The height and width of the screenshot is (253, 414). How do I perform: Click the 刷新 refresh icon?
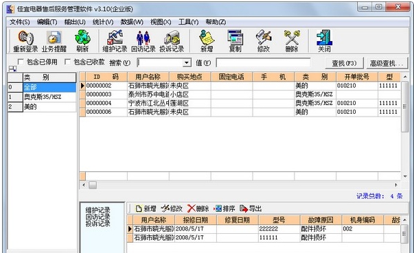pyautogui.click(x=82, y=41)
